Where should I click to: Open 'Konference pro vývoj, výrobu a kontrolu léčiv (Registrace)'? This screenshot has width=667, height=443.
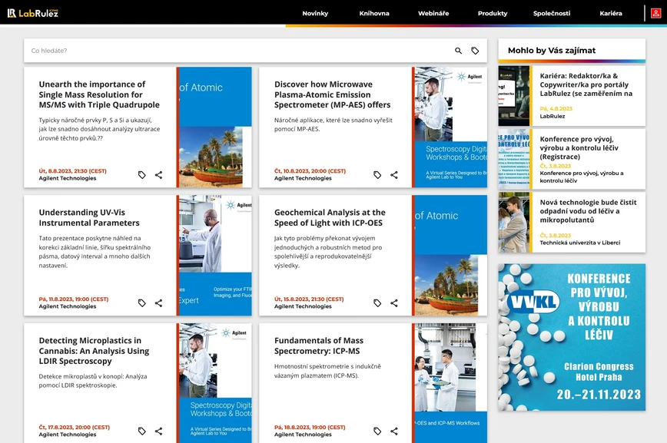pyautogui.click(x=579, y=147)
